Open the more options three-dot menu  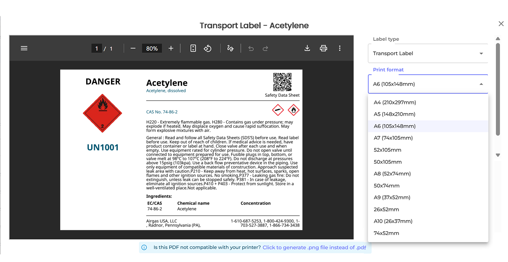tap(340, 48)
